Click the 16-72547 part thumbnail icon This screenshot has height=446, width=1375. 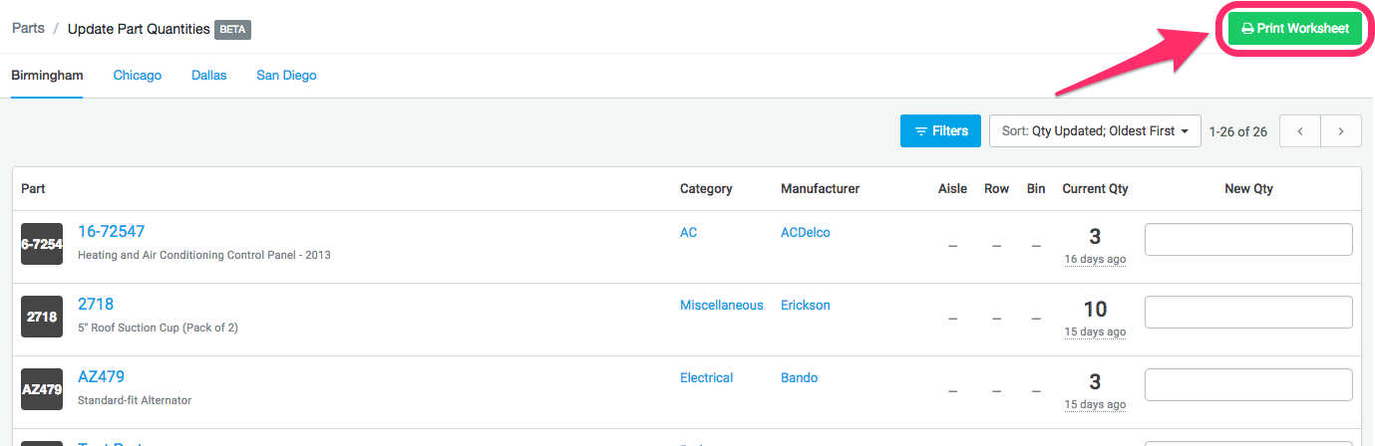(42, 244)
